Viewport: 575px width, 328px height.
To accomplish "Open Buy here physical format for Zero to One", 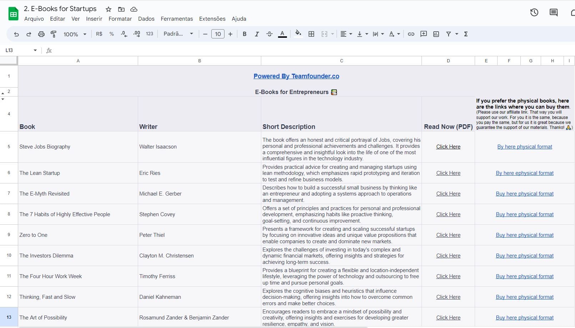I will pos(525,235).
